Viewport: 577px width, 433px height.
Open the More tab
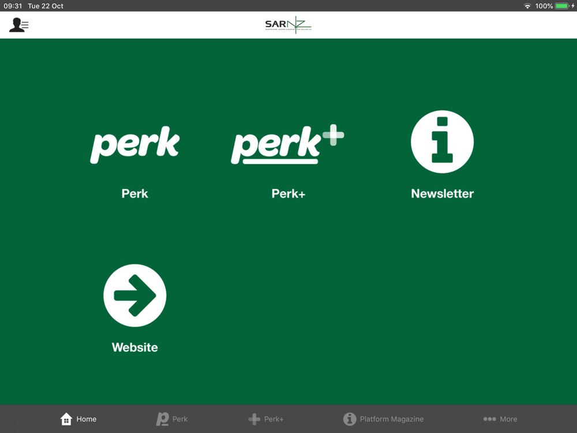pyautogui.click(x=500, y=419)
